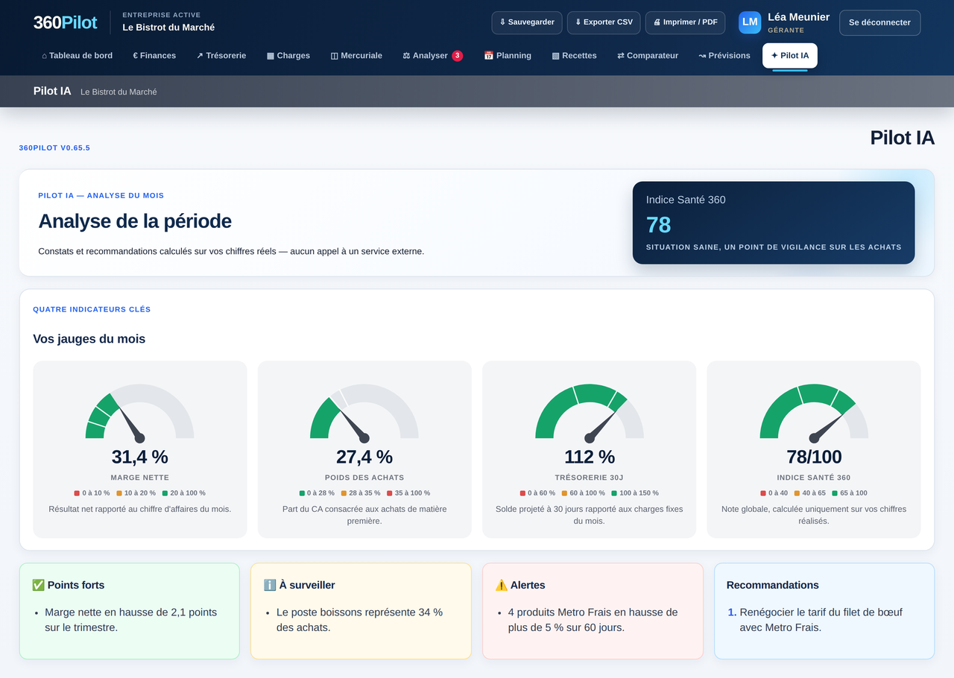Go to the Finances tab
954x678 pixels.
pos(154,56)
